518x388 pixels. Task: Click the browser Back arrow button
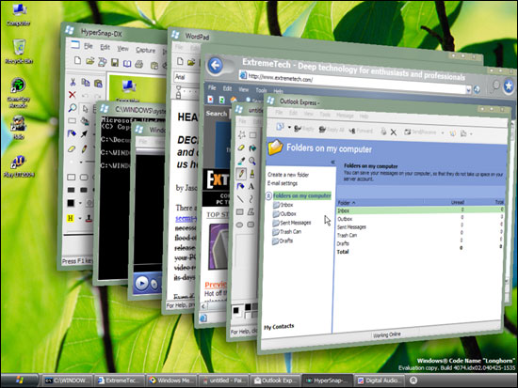coord(216,65)
